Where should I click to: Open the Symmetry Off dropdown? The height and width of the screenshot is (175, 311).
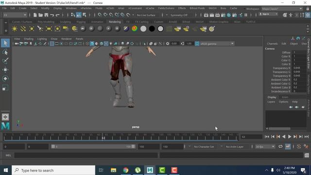179,15
